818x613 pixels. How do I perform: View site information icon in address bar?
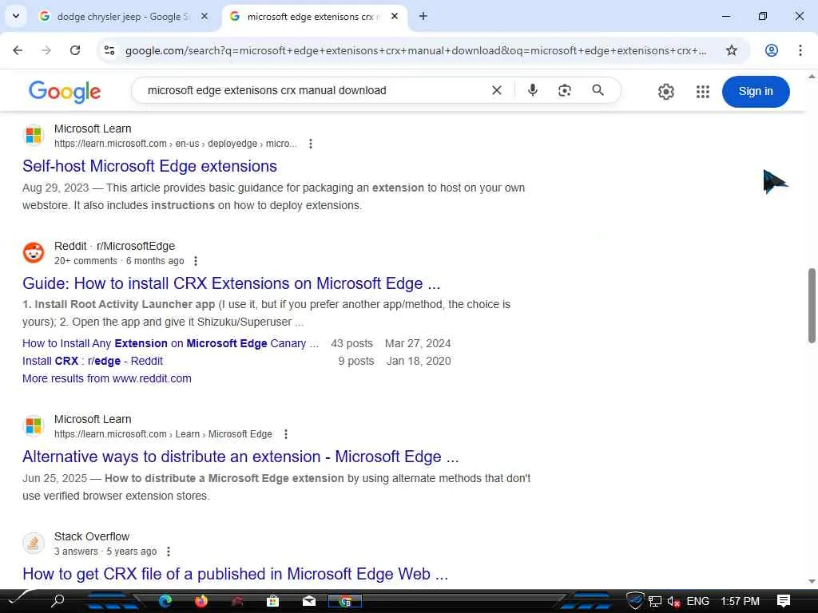(109, 50)
